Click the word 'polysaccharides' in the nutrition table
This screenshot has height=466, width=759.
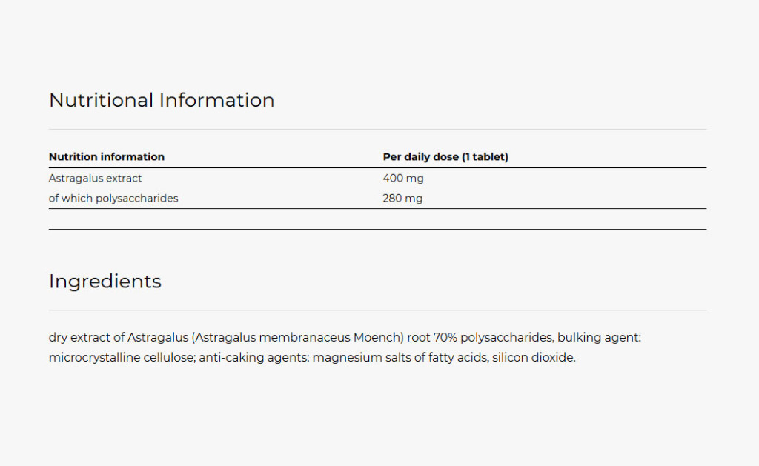tap(137, 199)
